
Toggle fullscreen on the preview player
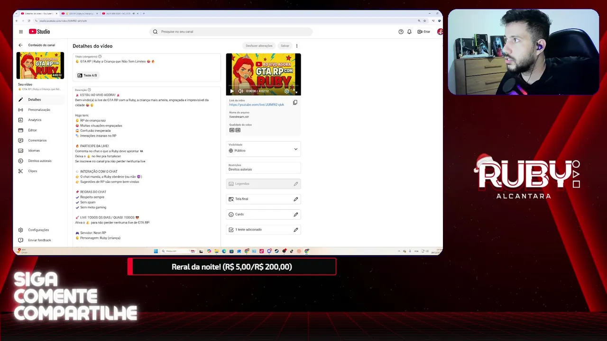295,91
